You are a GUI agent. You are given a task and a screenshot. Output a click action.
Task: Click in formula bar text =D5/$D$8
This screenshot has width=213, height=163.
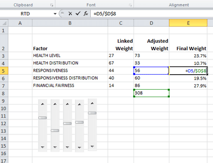[x=105, y=14]
